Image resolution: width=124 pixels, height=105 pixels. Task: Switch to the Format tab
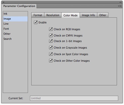tap(38, 15)
